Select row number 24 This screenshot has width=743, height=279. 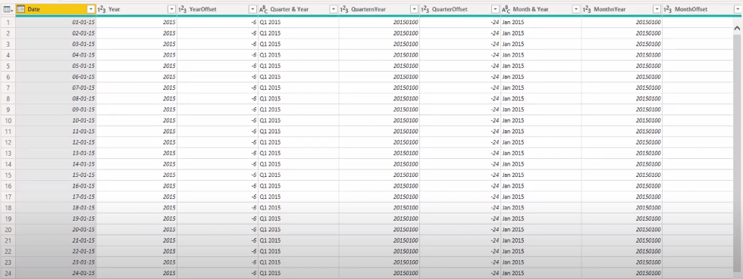tap(8, 273)
